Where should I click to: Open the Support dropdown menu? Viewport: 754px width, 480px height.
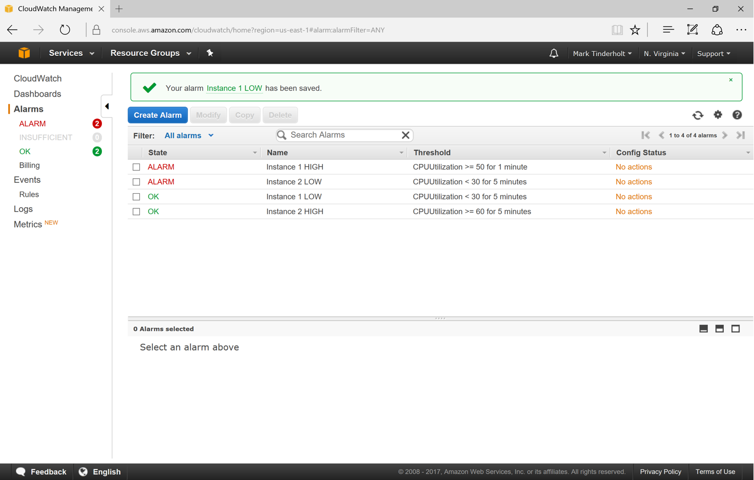coord(713,54)
